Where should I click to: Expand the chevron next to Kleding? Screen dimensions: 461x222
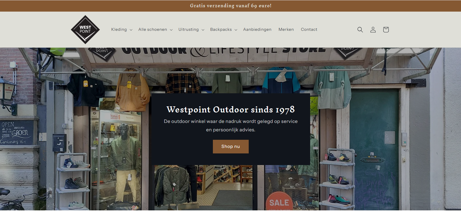point(131,30)
